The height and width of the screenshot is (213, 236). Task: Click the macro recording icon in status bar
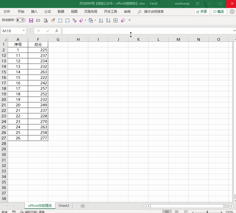pyautogui.click(x=14, y=212)
